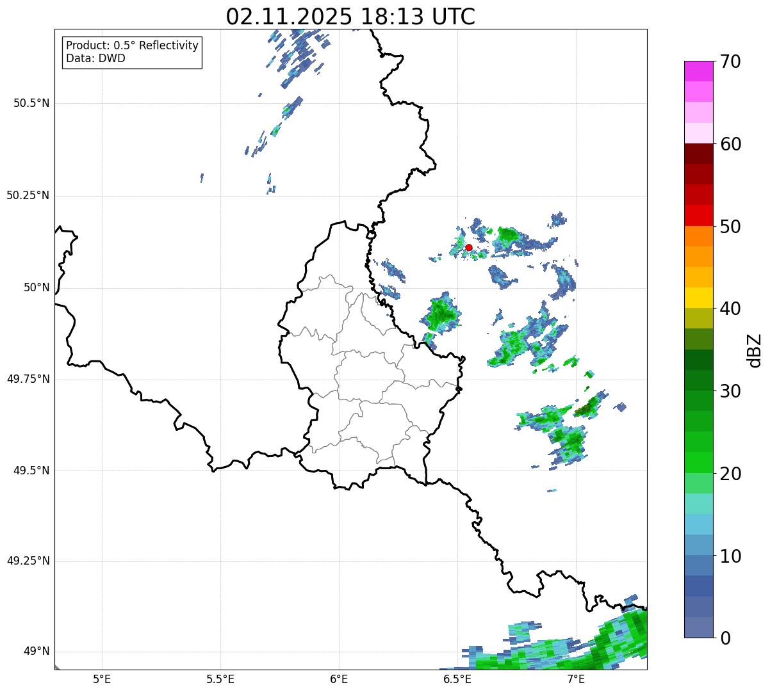
Task: Click the 5°E longitude label
Action: tap(102, 679)
